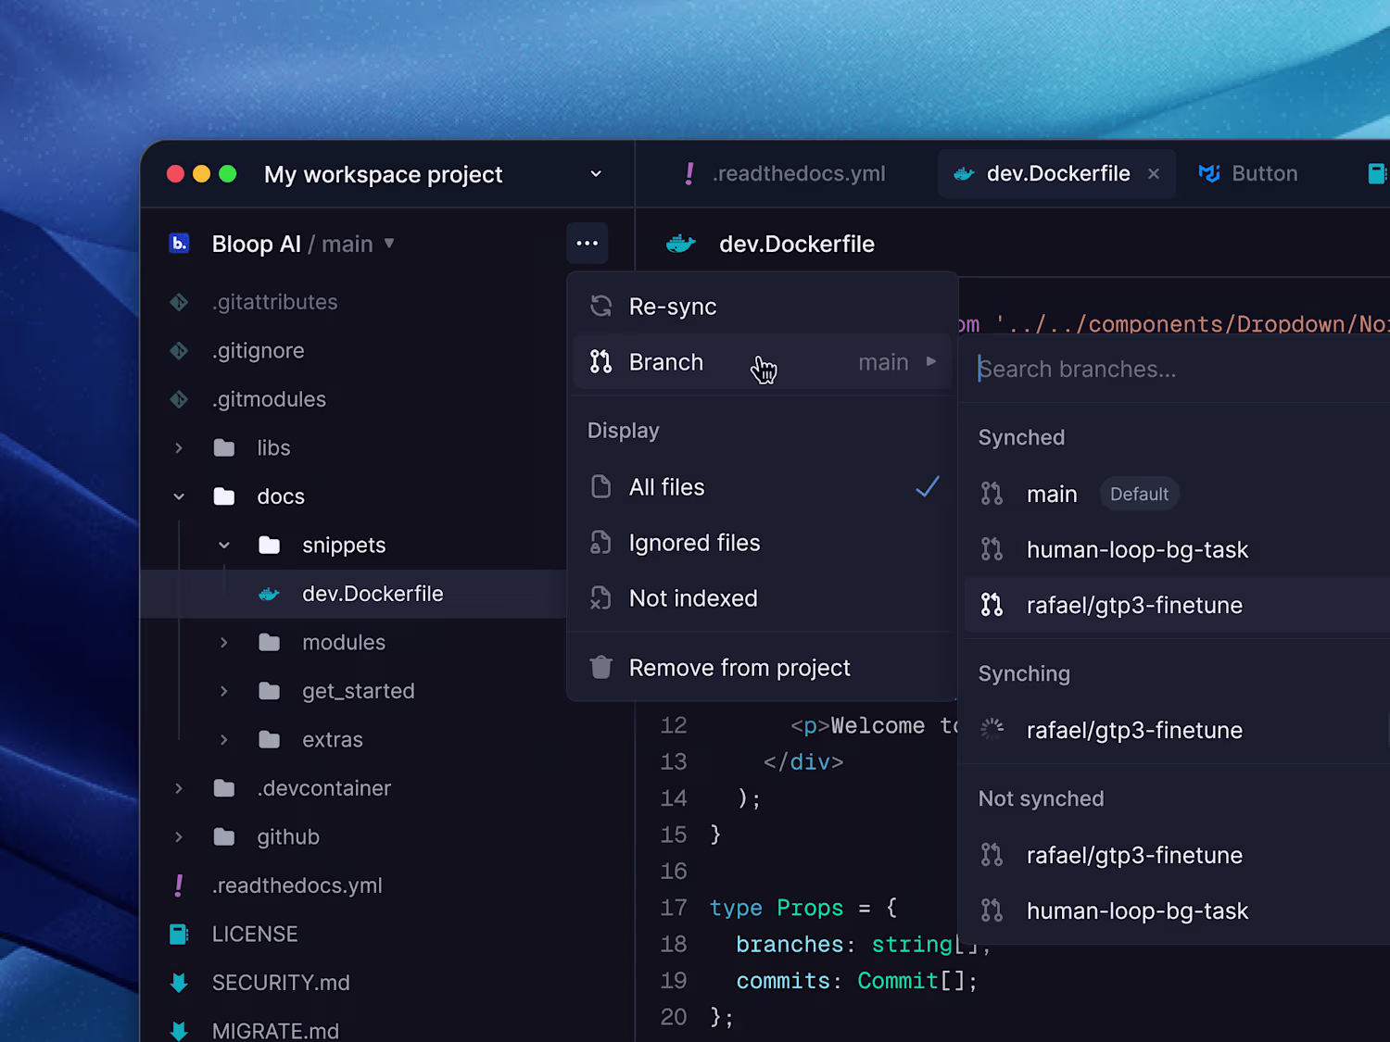
Task: Close the dev.Dockerfile tab
Action: click(x=1154, y=173)
